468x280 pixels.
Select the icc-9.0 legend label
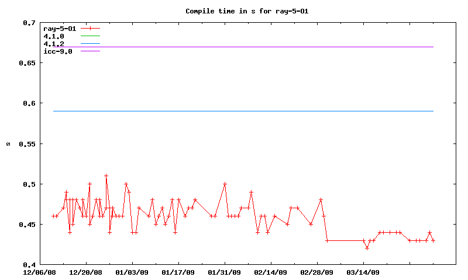pyautogui.click(x=58, y=51)
